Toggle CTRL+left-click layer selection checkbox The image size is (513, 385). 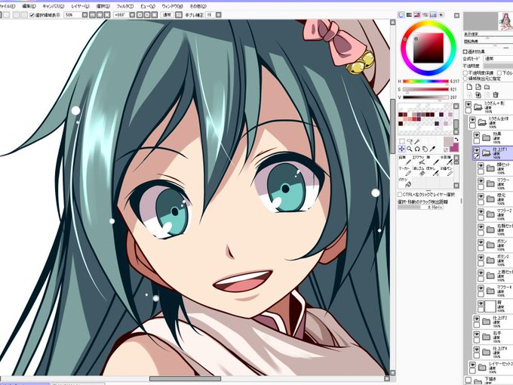tap(400, 195)
